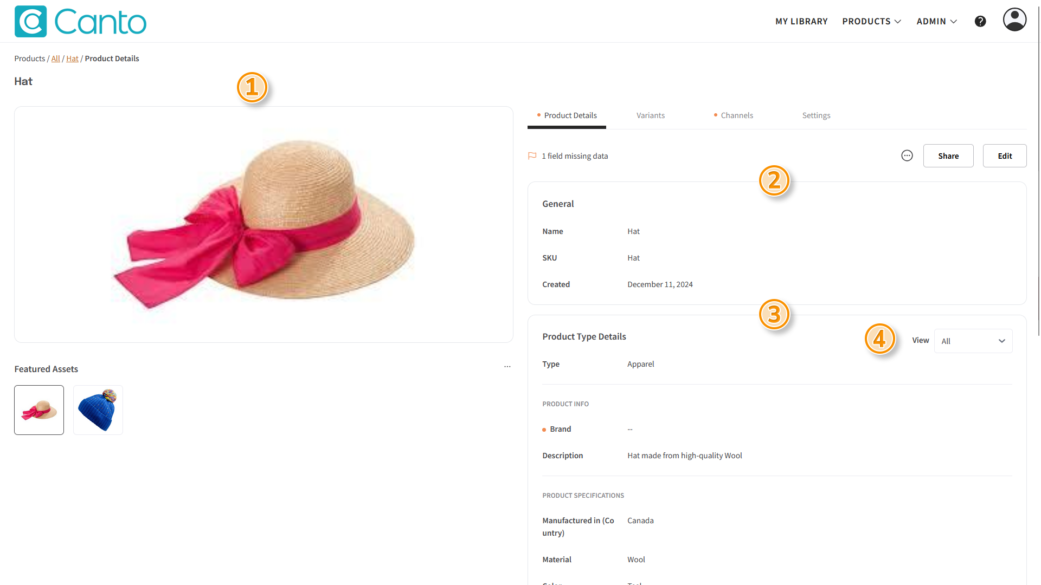Click the Edit button

(1005, 155)
